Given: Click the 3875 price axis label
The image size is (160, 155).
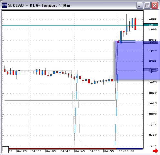Looking at the screenshot, I should tap(153, 82).
